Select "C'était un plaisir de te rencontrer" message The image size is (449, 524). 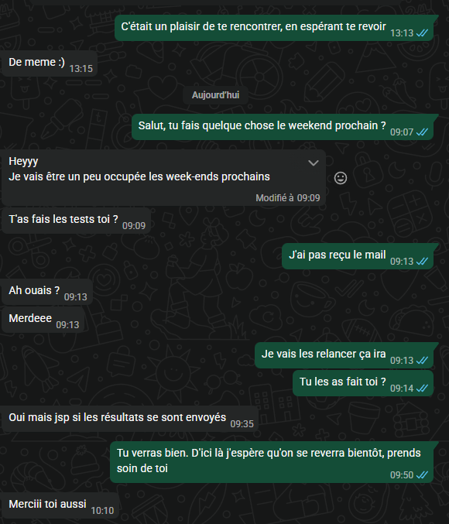(274, 28)
